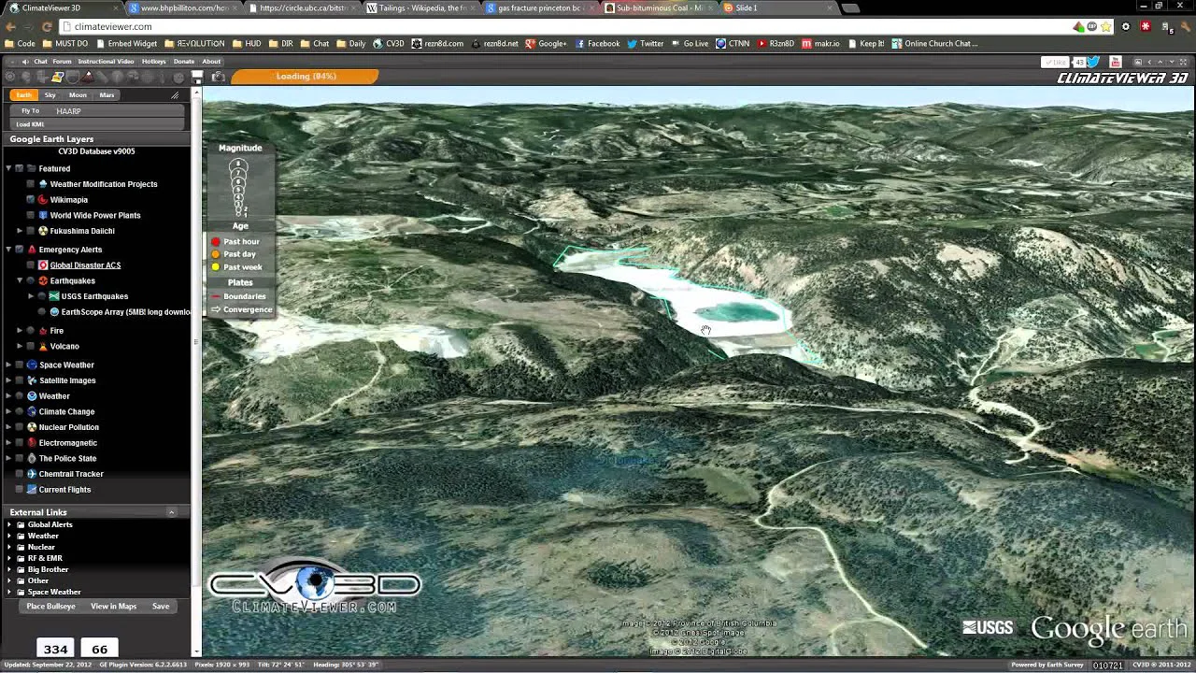The height and width of the screenshot is (673, 1196).
Task: Toggle the Current Flights layer checkbox
Action: pyautogui.click(x=19, y=490)
